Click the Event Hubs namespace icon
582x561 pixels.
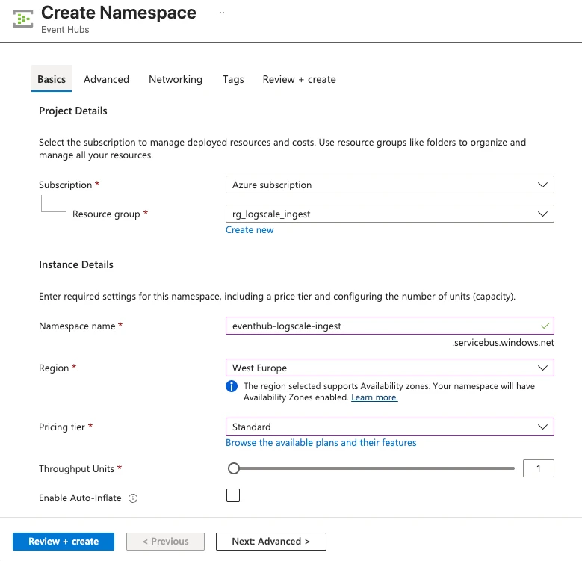23,19
